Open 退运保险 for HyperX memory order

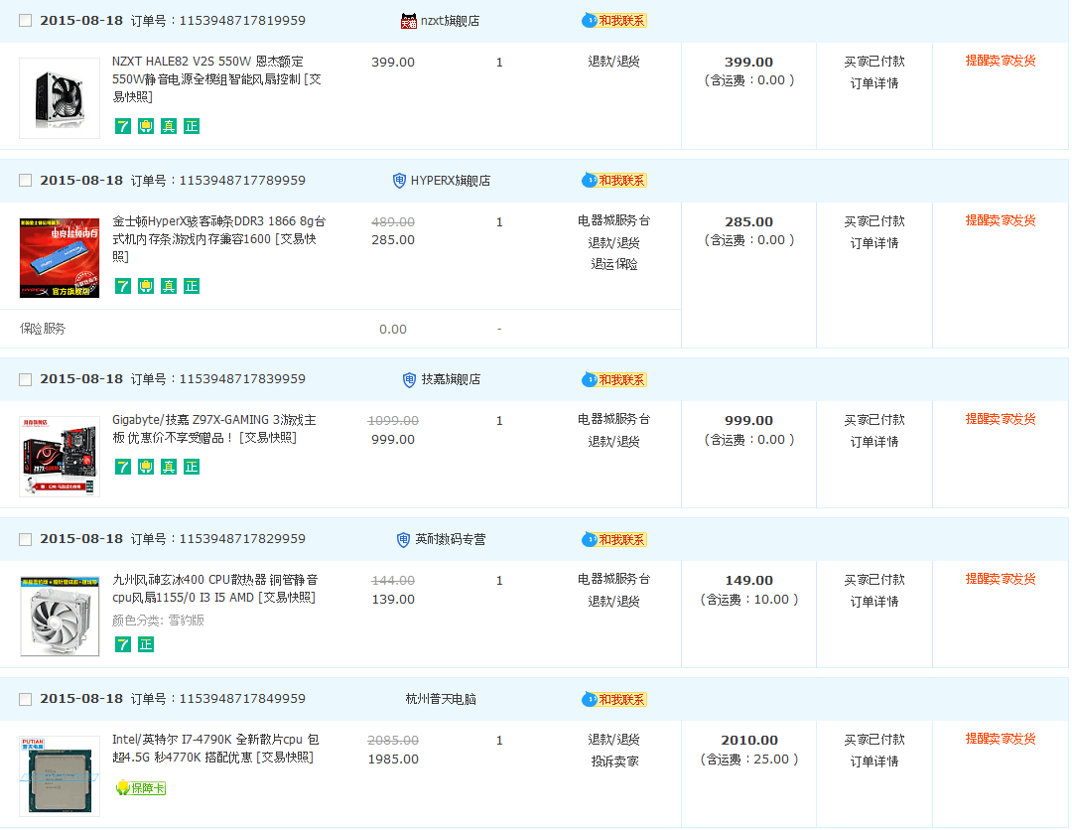[x=614, y=264]
